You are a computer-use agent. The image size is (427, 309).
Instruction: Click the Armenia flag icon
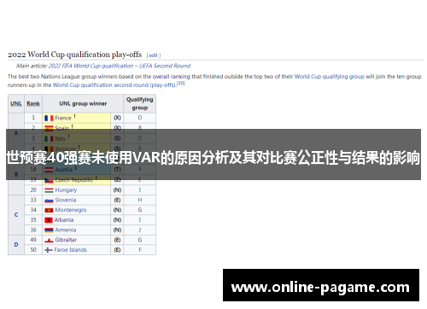pyautogui.click(x=49, y=230)
